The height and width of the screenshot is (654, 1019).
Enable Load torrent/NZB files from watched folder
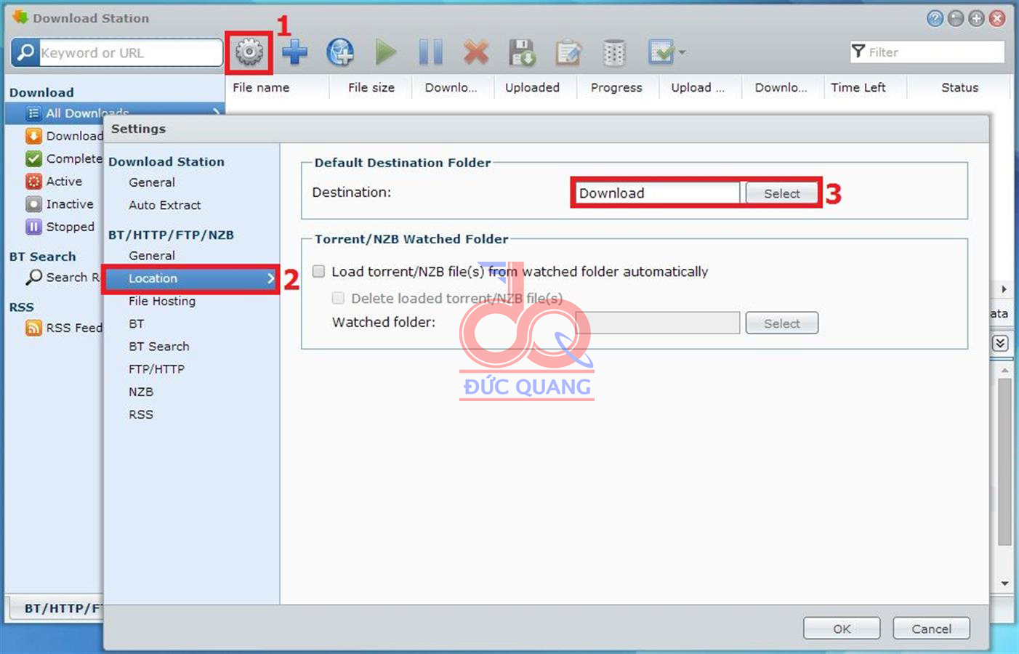(x=318, y=271)
